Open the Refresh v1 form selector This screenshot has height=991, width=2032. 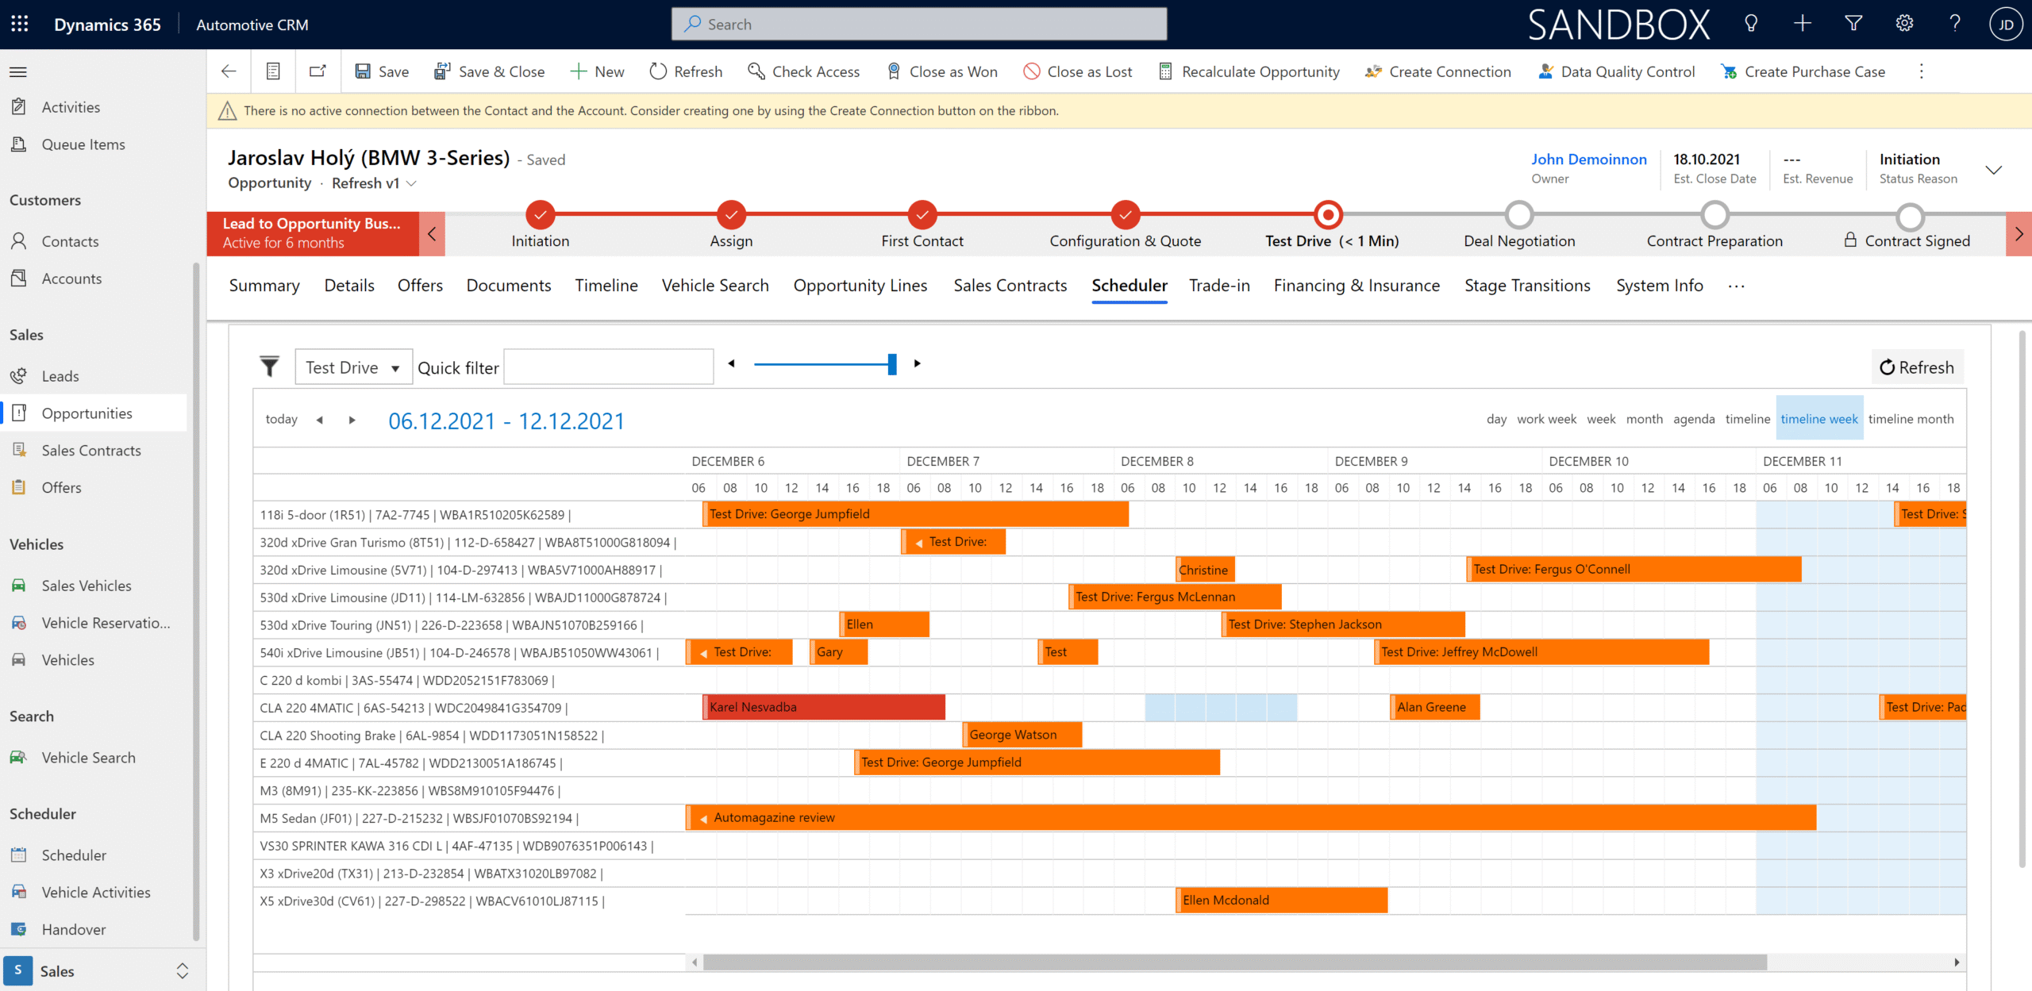(x=373, y=183)
